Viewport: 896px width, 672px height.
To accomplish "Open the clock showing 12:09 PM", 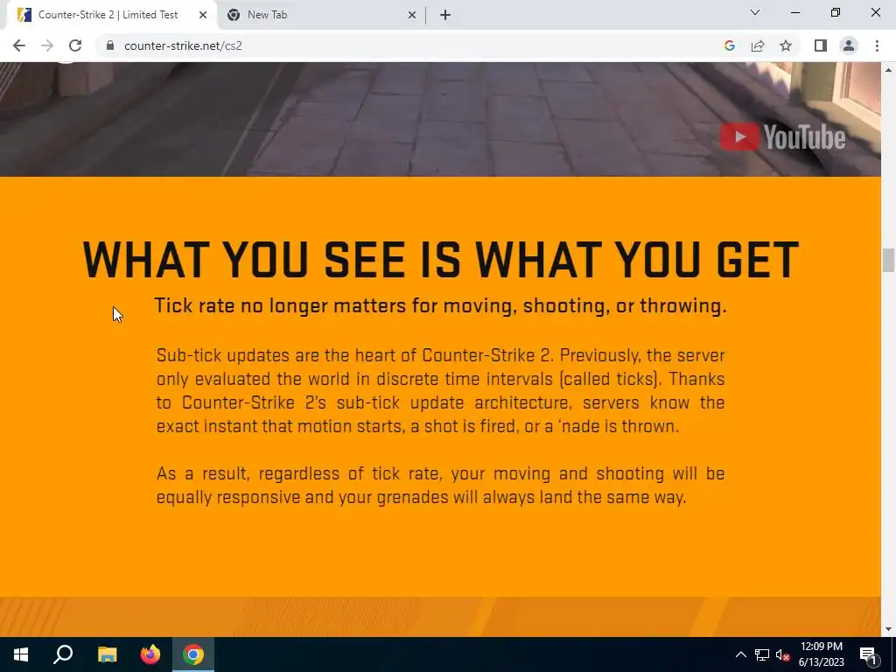I will (x=821, y=654).
